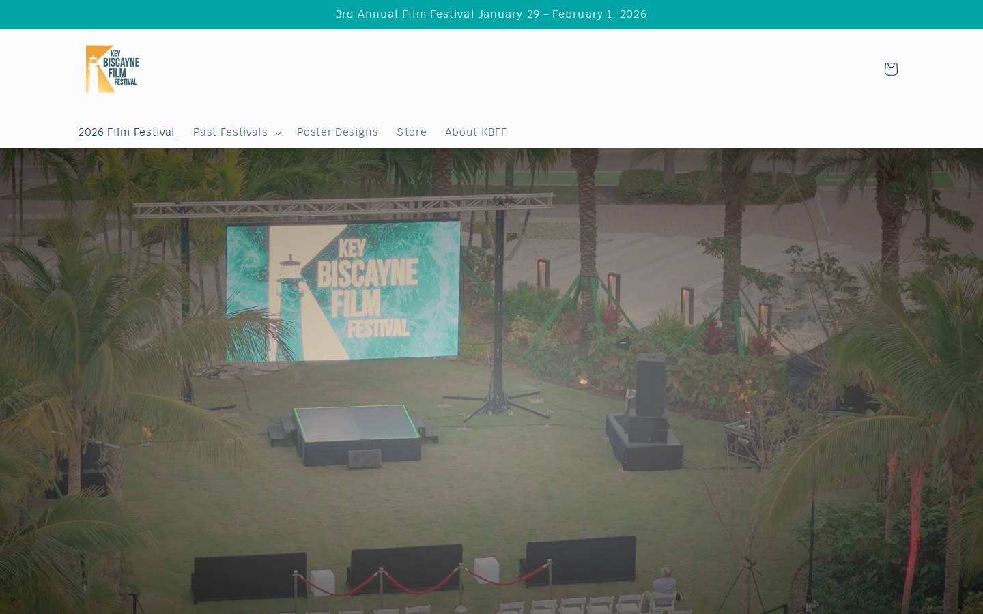Expand the Past Festivals dropdown chevron
983x614 pixels.
point(278,133)
